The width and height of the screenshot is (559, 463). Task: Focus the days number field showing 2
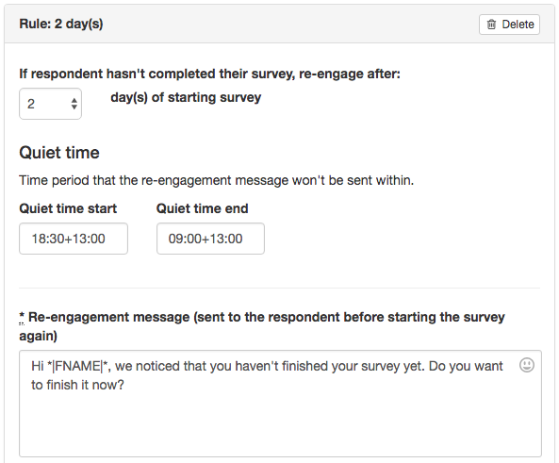(x=50, y=104)
